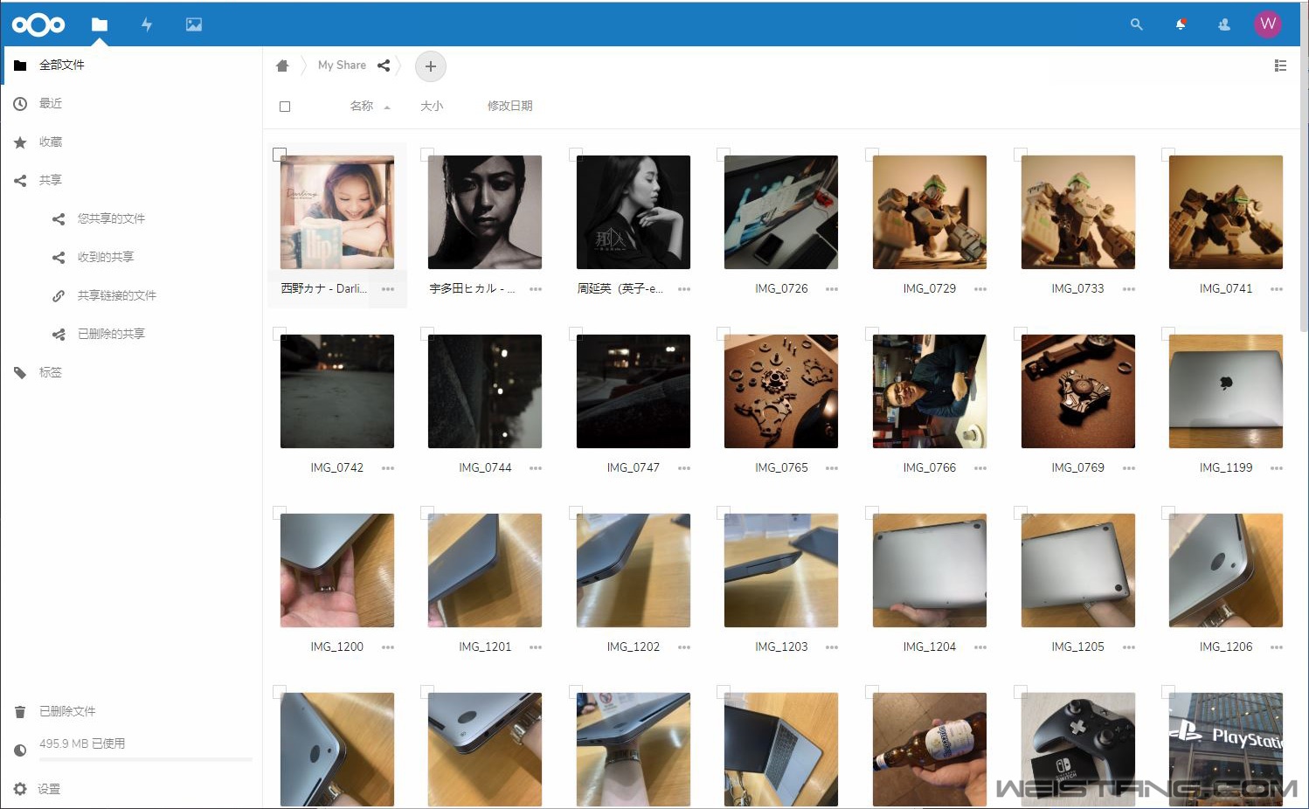Tick the select-all files checkbox
The height and width of the screenshot is (809, 1309).
(x=285, y=107)
